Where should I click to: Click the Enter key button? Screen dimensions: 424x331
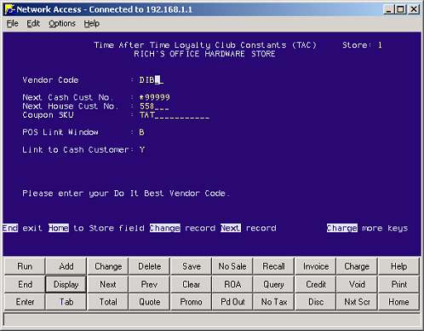tap(25, 302)
